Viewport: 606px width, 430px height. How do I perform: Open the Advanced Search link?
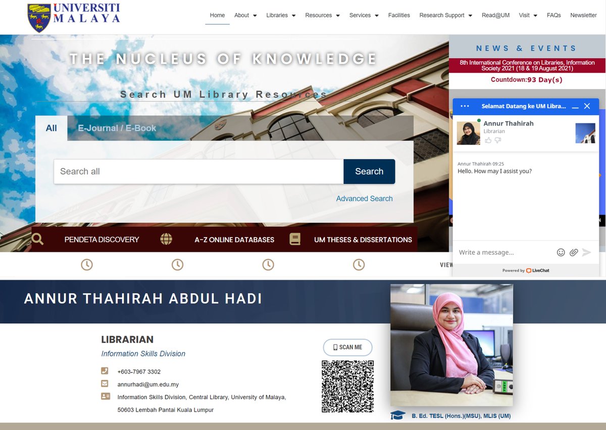coord(364,198)
